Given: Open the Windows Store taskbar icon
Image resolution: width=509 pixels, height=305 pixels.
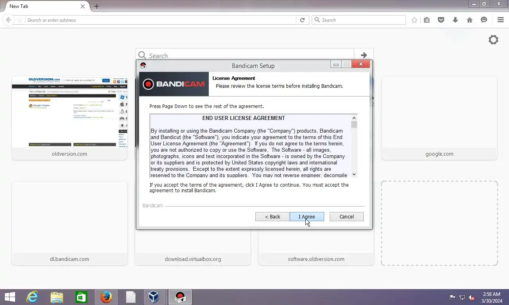Looking at the screenshot, I should pyautogui.click(x=82, y=297).
